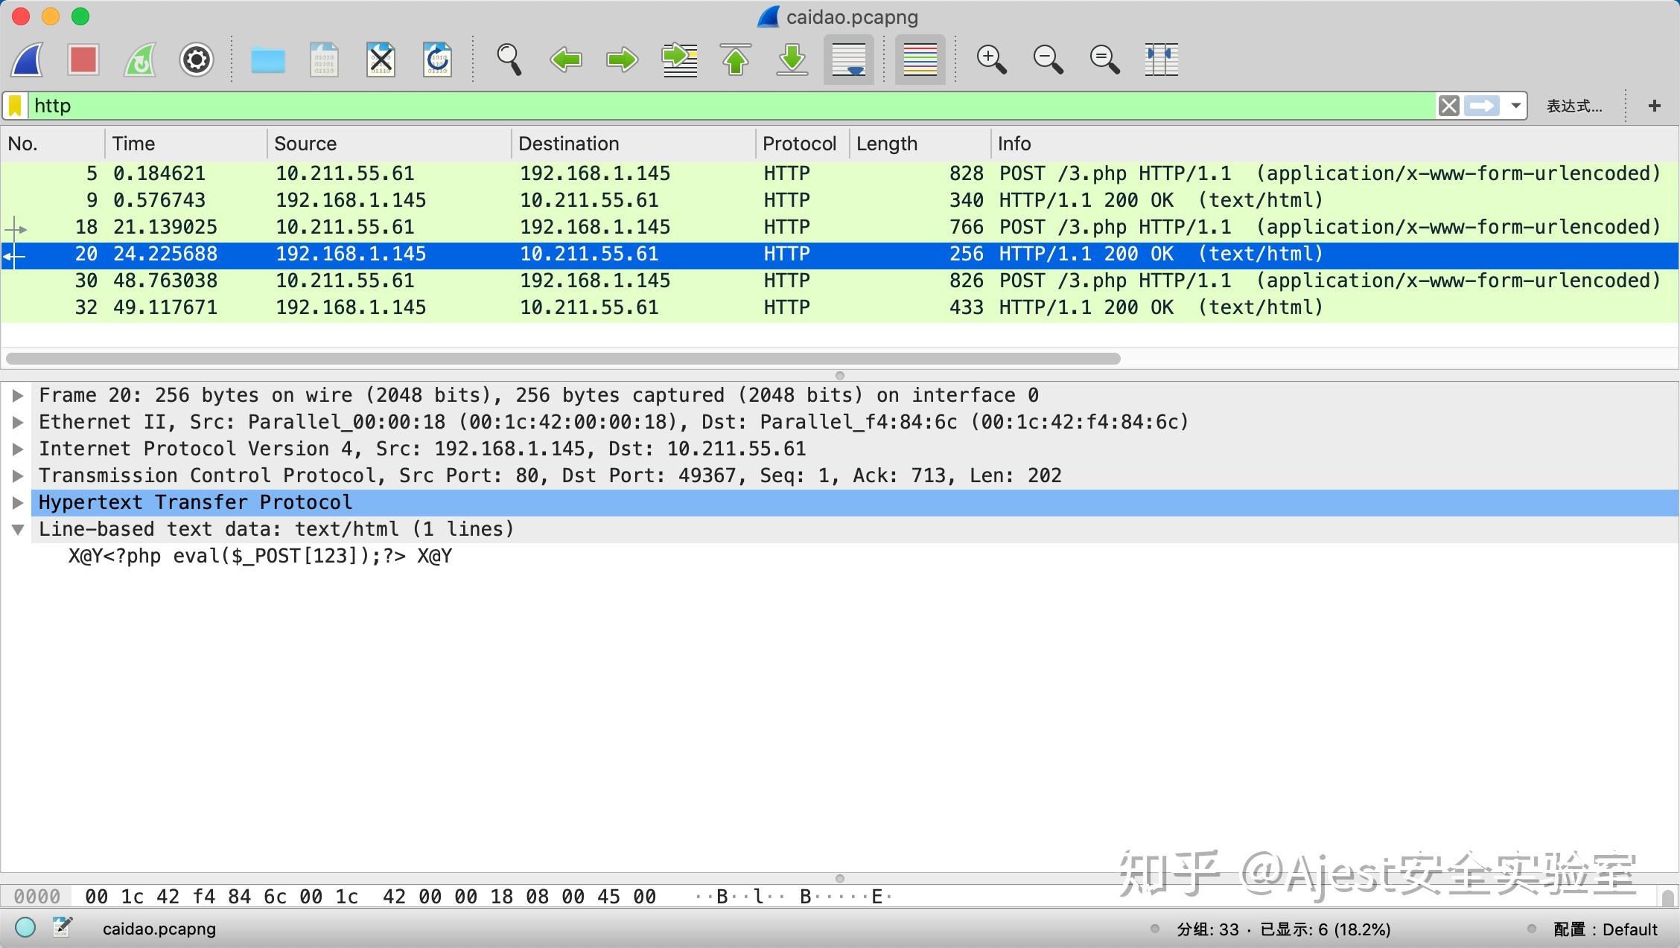This screenshot has width=1680, height=948.
Task: Go to the first packet
Action: point(735,60)
